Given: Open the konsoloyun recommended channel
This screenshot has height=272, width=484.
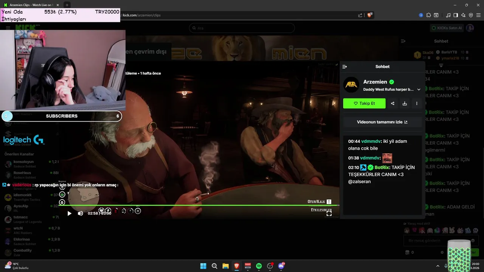Looking at the screenshot, I should (31, 164).
